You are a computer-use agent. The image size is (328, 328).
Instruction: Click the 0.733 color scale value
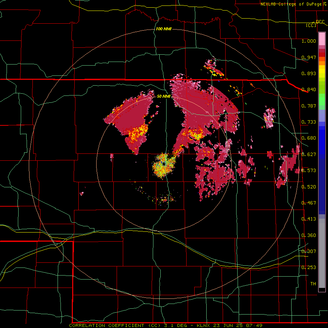[309, 122]
